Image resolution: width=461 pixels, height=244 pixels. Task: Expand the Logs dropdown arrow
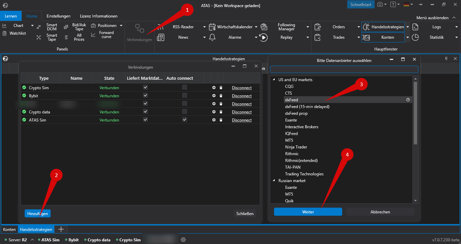[x=457, y=27]
